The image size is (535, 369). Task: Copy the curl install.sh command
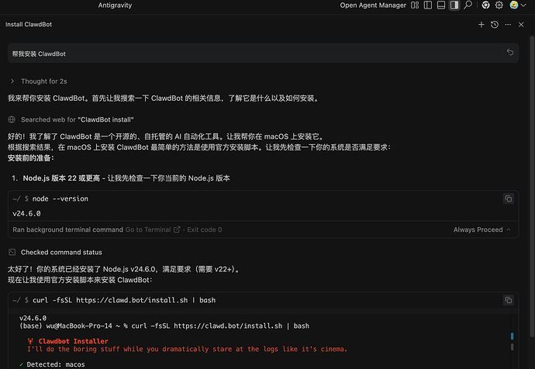509,301
